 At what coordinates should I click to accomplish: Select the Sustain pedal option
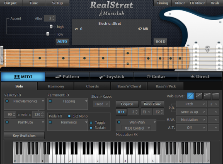[x=91, y=128]
